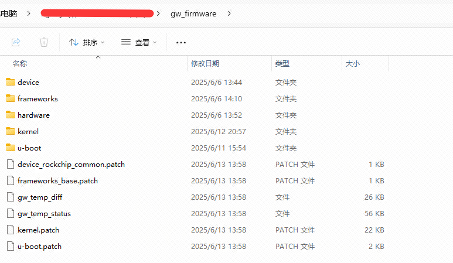This screenshot has width=453, height=263.
Task: Click u-boot.patch file icon
Action: pyautogui.click(x=11, y=246)
